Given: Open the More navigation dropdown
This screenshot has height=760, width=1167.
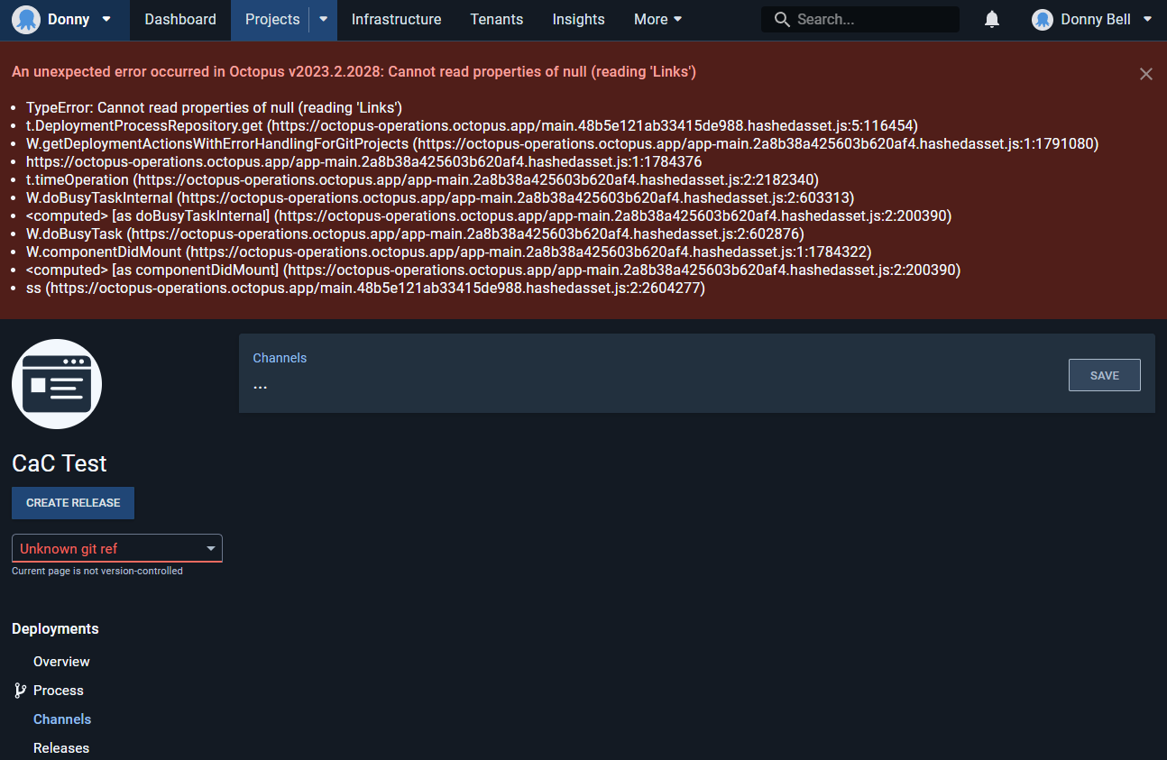Looking at the screenshot, I should [x=657, y=19].
